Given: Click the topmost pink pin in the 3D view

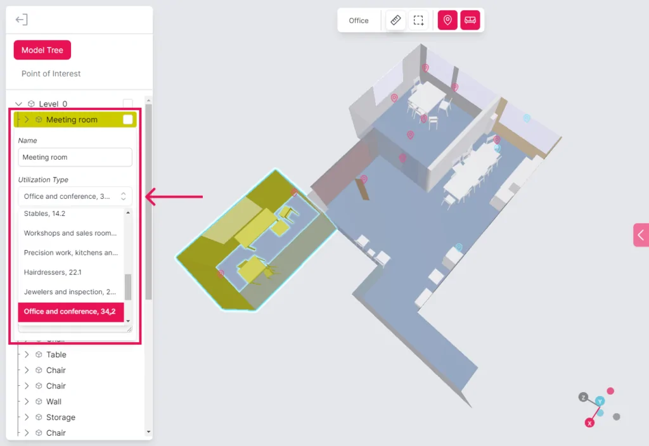Looking at the screenshot, I should tap(425, 68).
